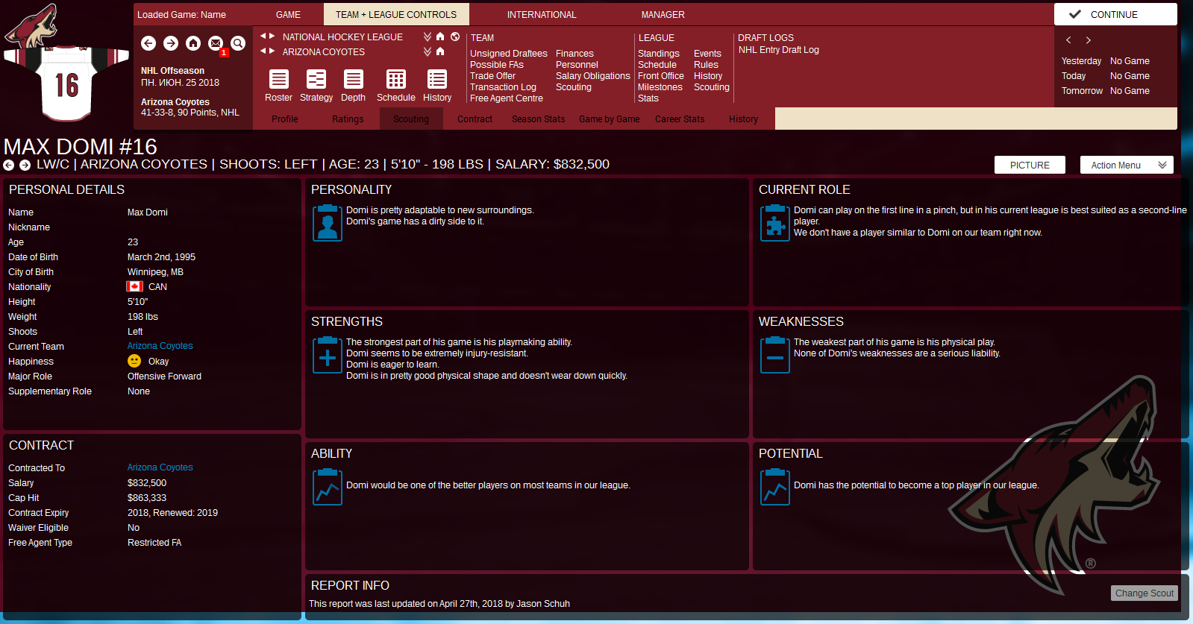The image size is (1193, 624).
Task: Switch to the Profile tab
Action: (285, 119)
